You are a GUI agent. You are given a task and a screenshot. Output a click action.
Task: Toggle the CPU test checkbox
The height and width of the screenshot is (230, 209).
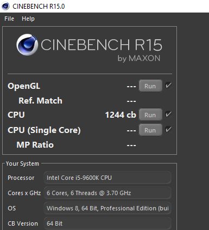[168, 114]
